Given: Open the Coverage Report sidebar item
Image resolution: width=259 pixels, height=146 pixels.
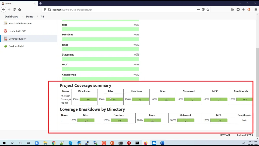Looking at the screenshot, I should (17, 39).
